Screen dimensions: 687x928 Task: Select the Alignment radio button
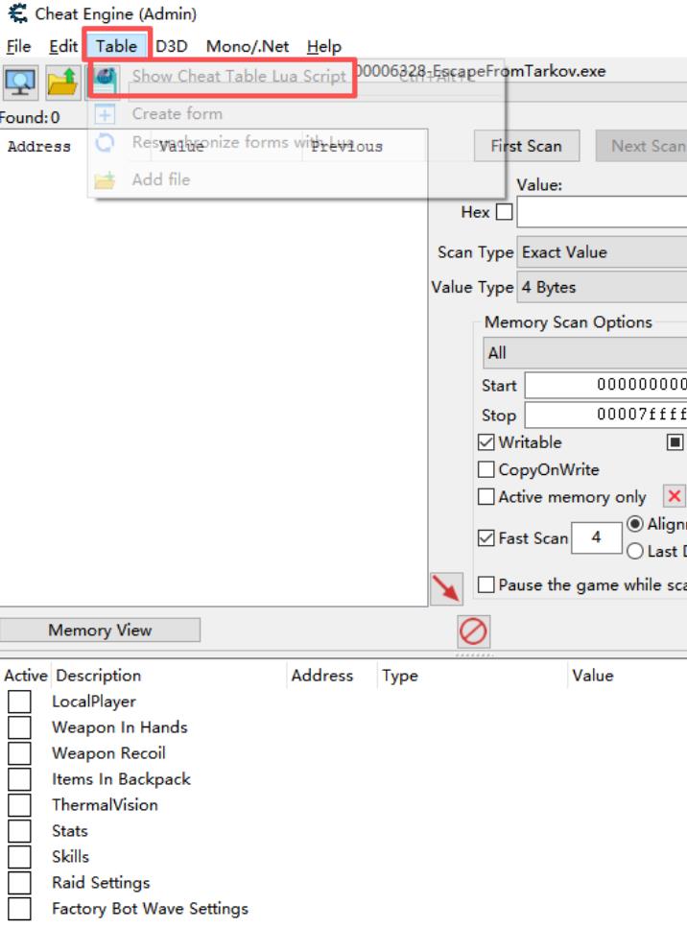click(x=635, y=524)
